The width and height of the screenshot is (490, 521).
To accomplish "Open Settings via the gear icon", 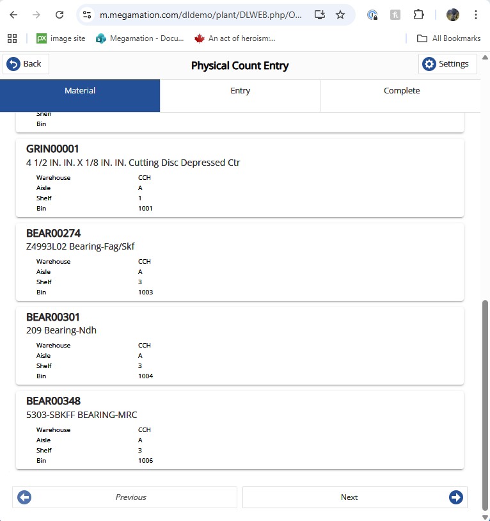I will pyautogui.click(x=429, y=64).
